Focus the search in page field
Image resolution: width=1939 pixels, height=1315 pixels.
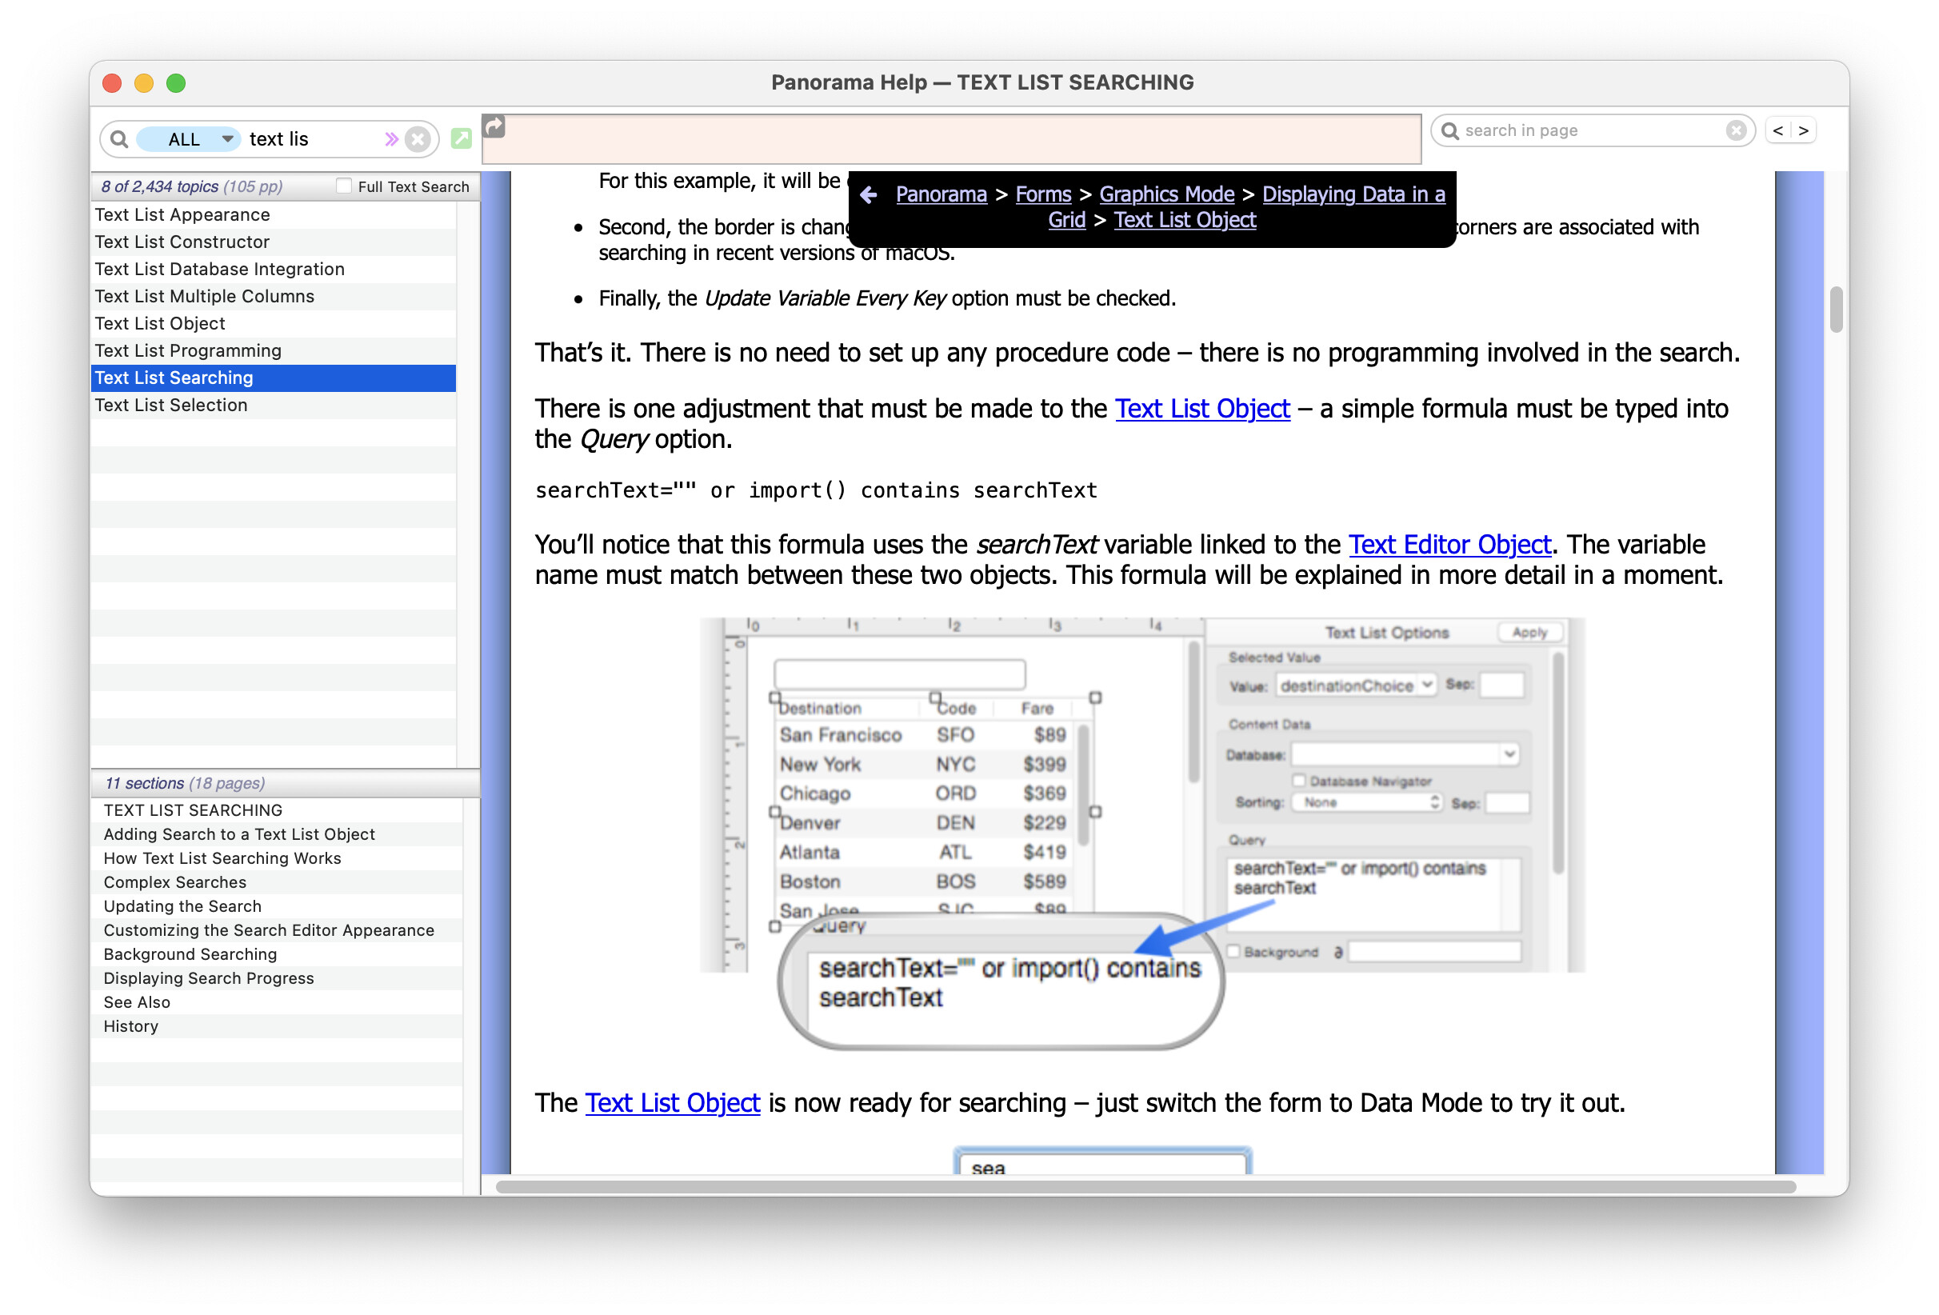pyautogui.click(x=1592, y=131)
